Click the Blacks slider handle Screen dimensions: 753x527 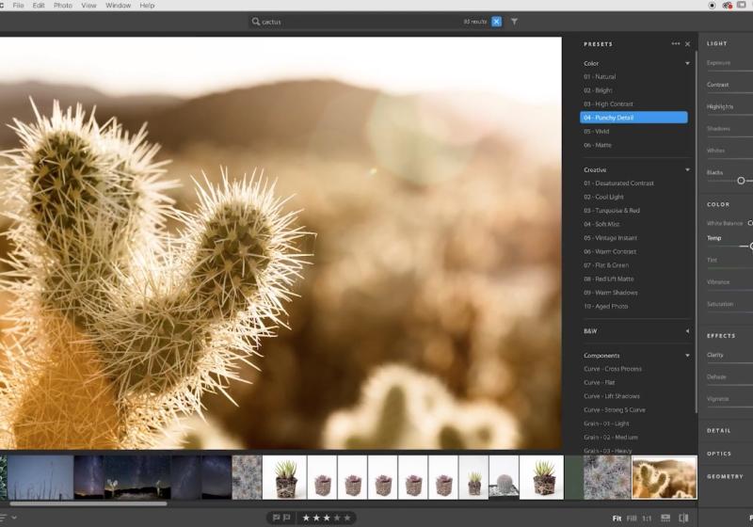coord(741,181)
